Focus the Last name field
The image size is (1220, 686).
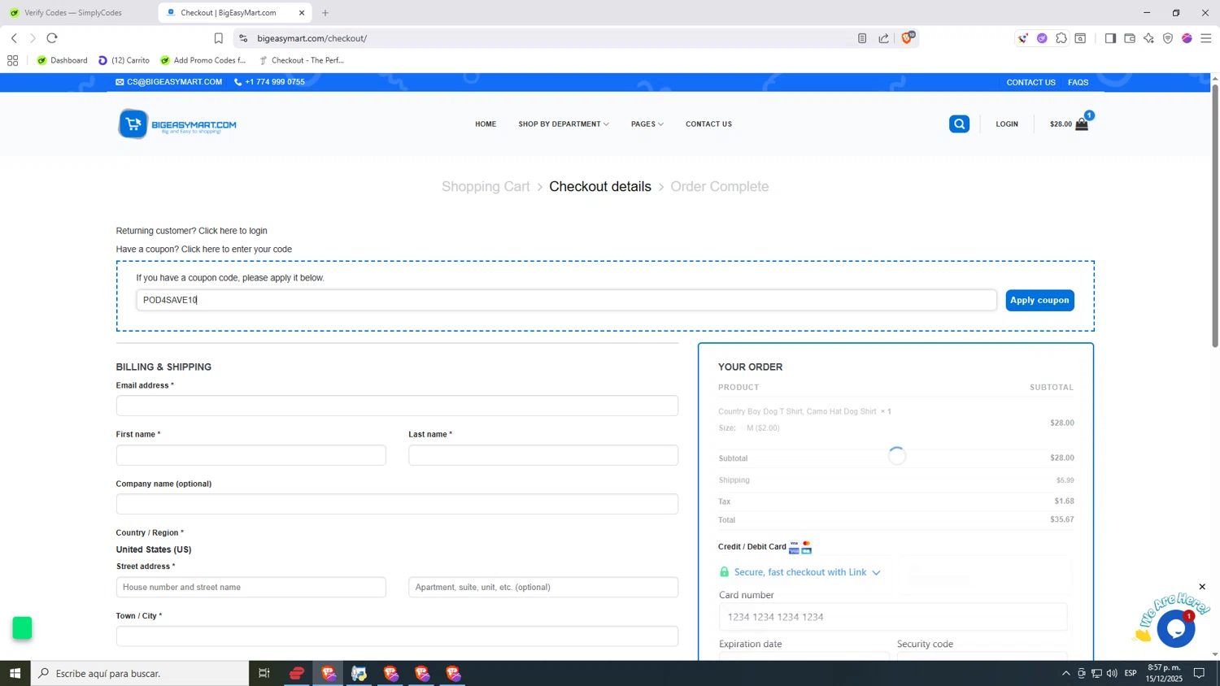tap(543, 455)
